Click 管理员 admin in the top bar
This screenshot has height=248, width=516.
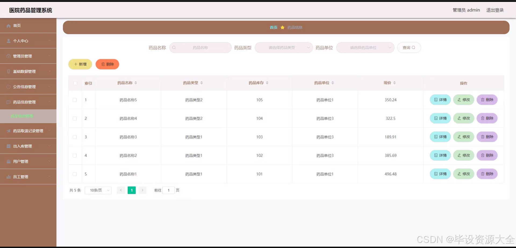click(x=466, y=10)
